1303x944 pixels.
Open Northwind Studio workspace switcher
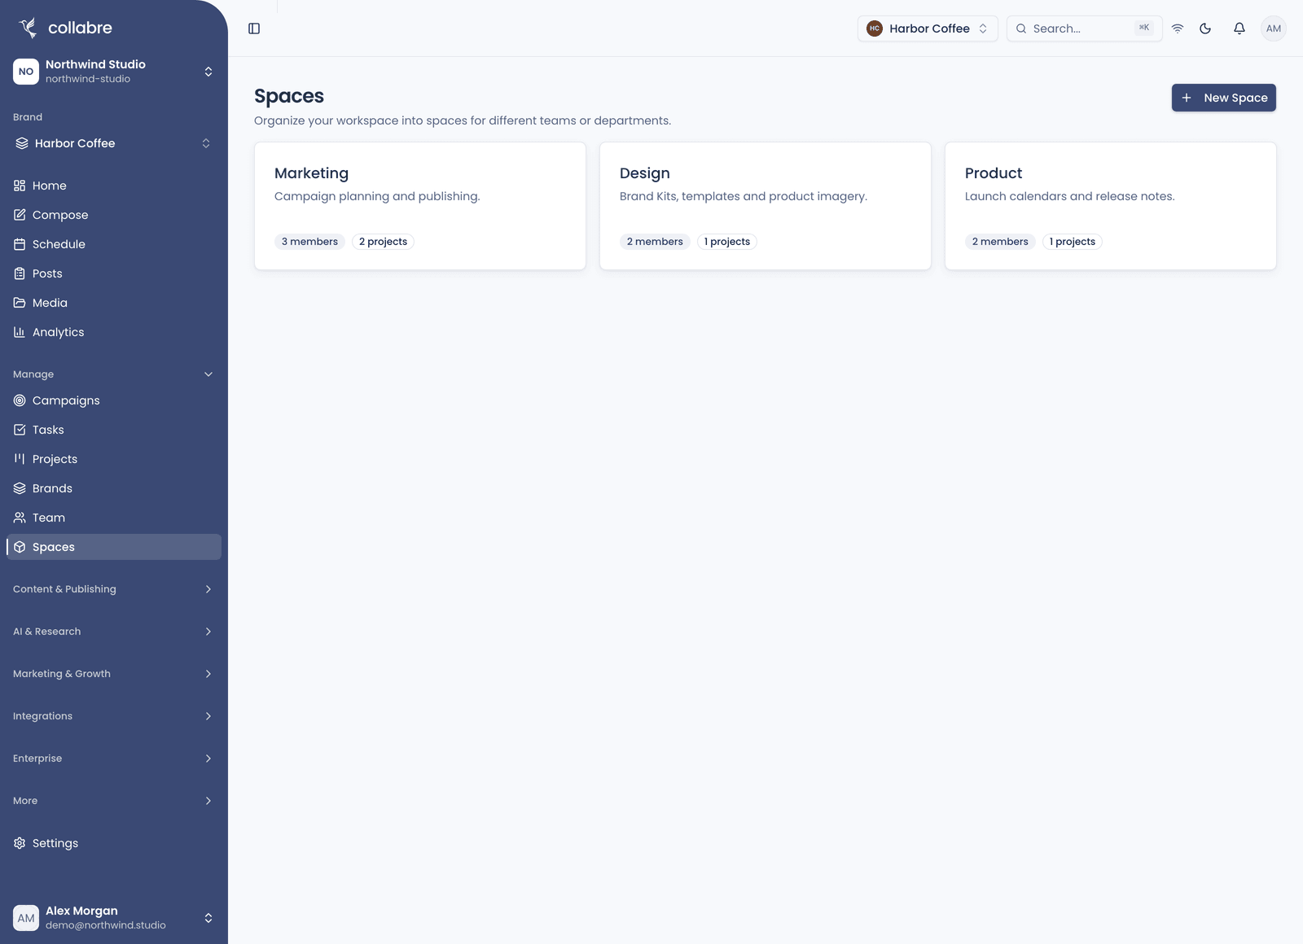pyautogui.click(x=114, y=72)
